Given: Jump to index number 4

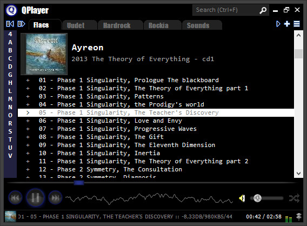Looking at the screenshot, I should [10, 34].
